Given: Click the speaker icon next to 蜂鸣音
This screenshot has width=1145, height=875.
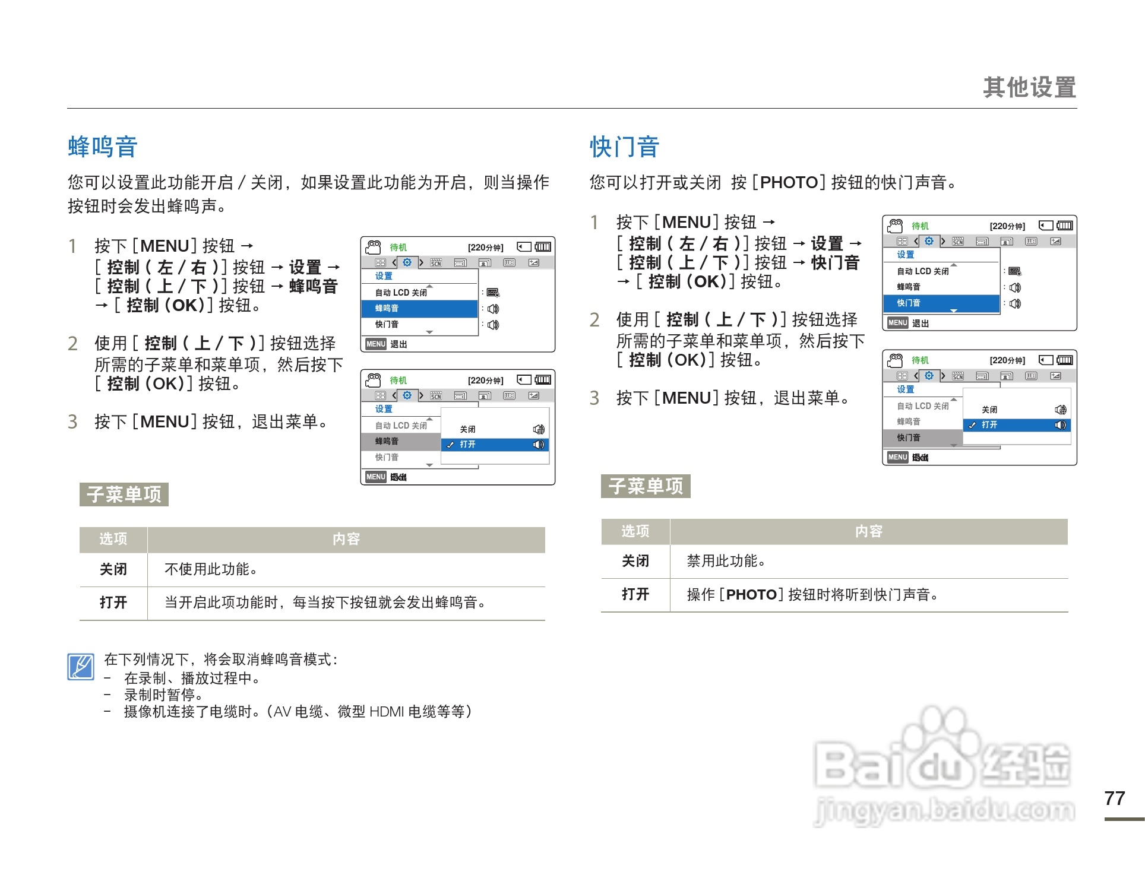Looking at the screenshot, I should click(494, 309).
